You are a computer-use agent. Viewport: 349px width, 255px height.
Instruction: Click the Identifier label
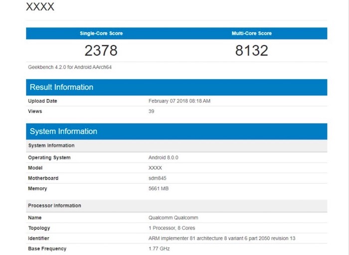[38, 239]
